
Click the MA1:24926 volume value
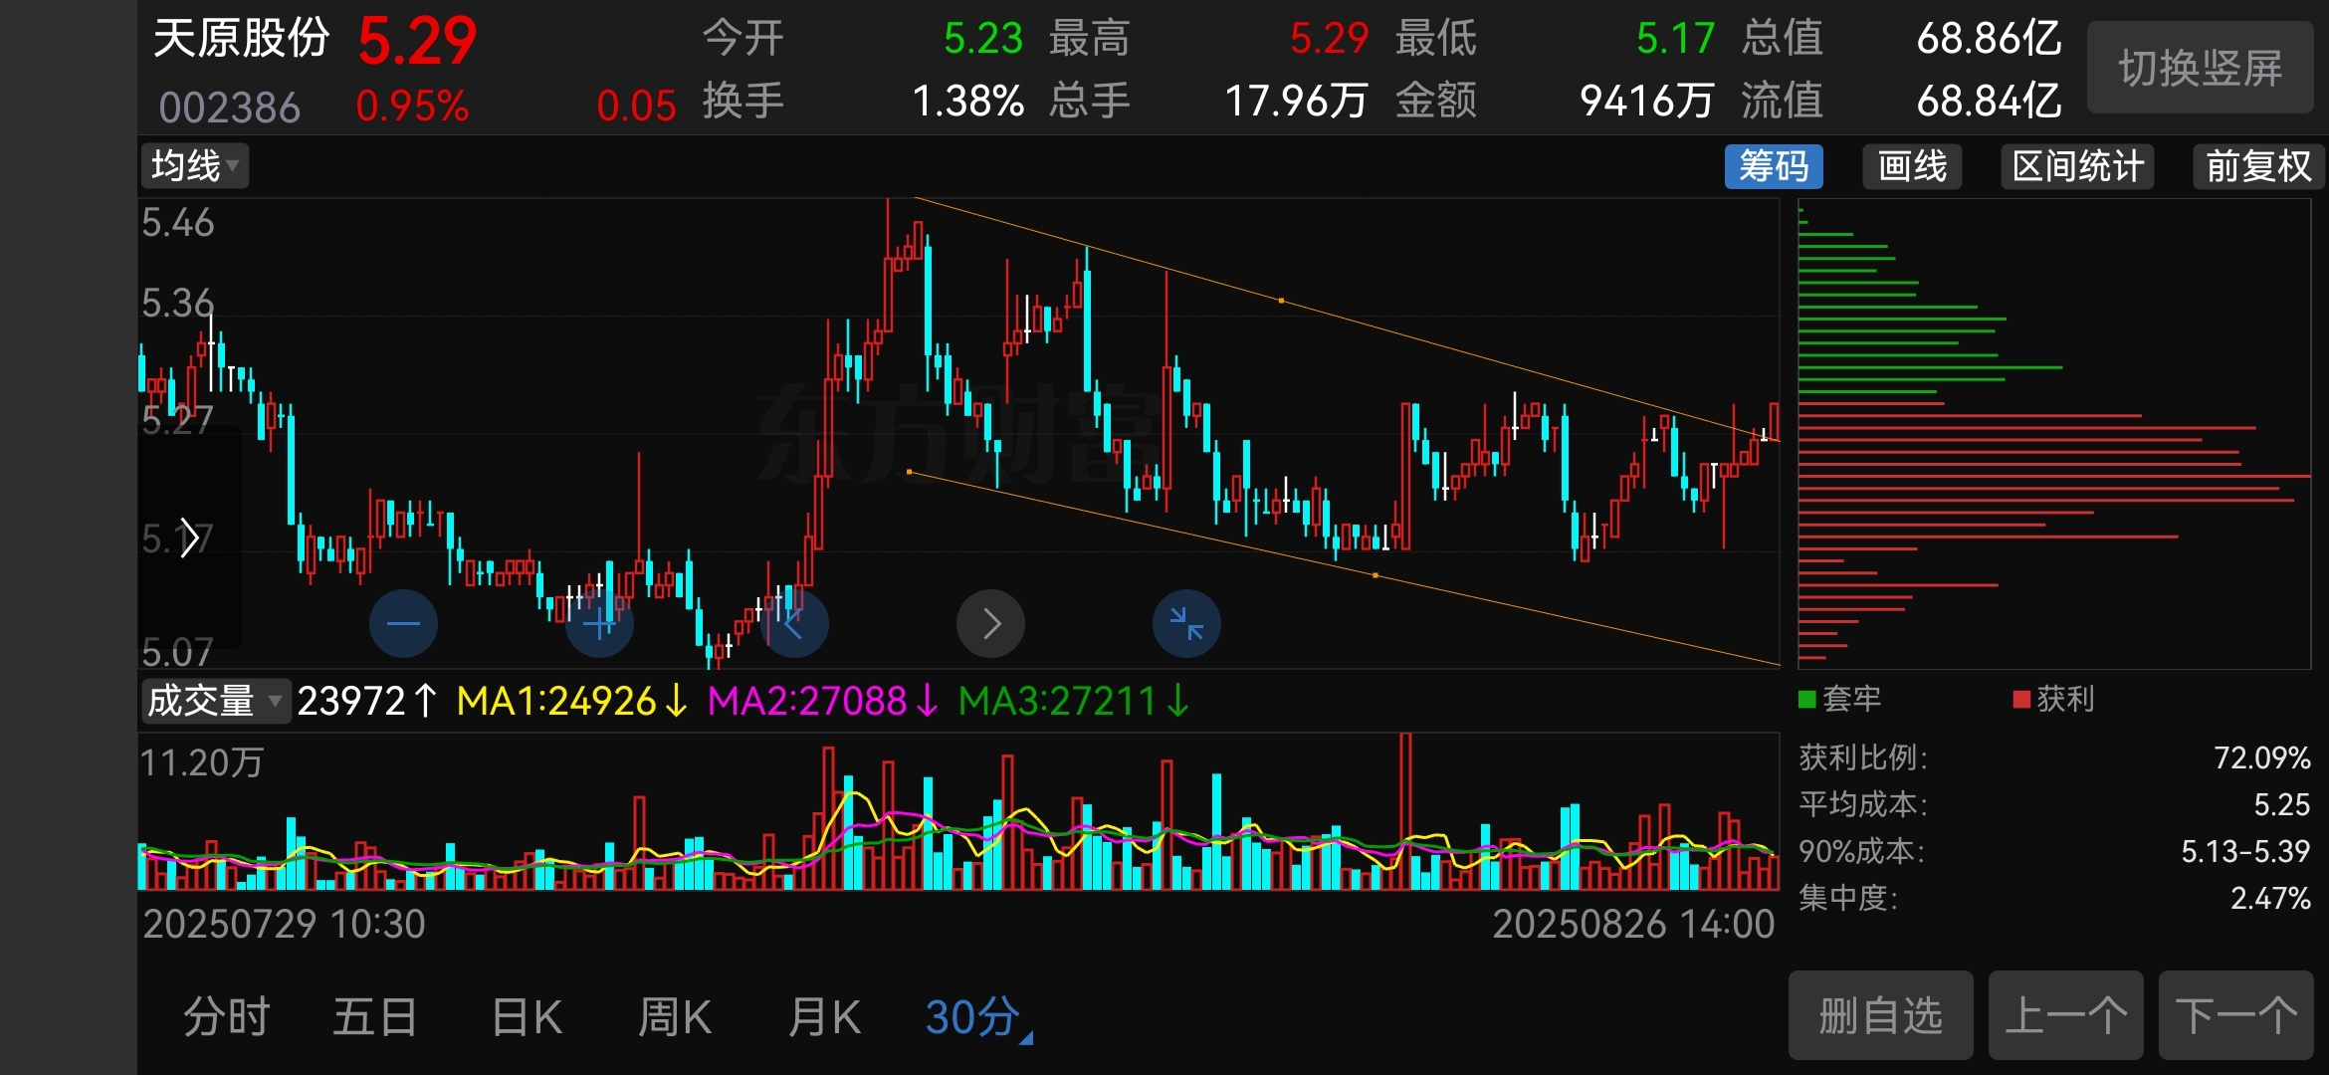pyautogui.click(x=571, y=701)
